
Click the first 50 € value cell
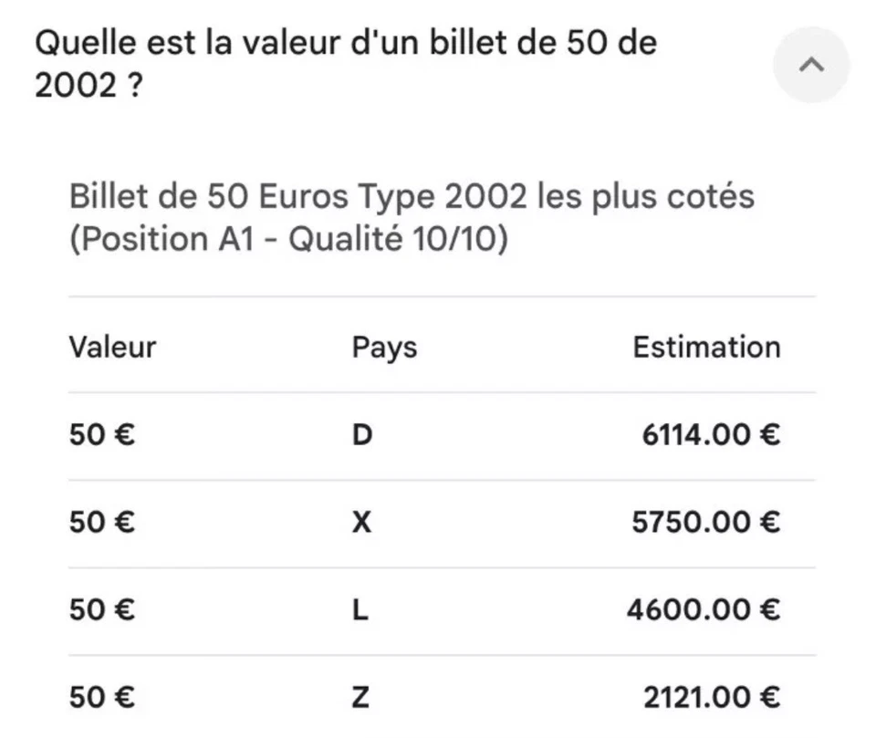coord(99,435)
